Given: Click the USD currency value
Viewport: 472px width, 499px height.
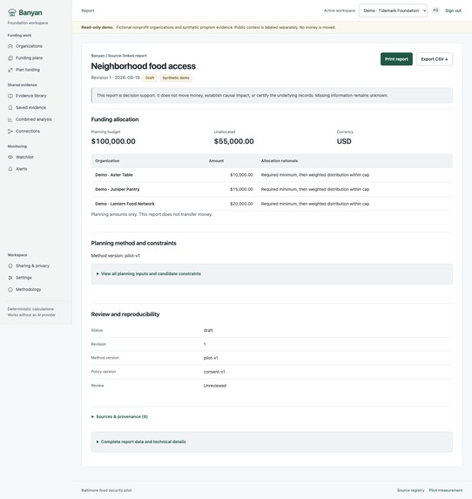Looking at the screenshot, I should coord(344,141).
